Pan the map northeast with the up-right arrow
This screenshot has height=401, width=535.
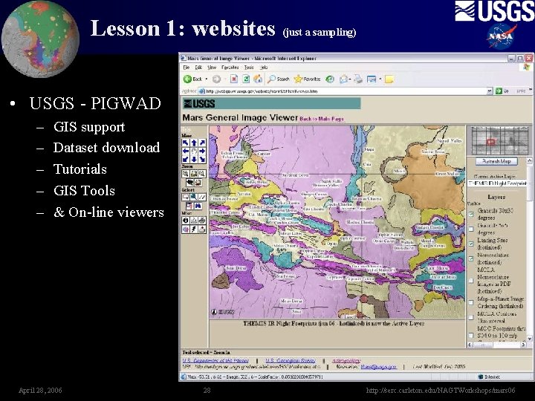[202, 143]
